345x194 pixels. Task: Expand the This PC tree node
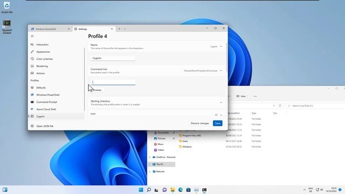point(150,164)
